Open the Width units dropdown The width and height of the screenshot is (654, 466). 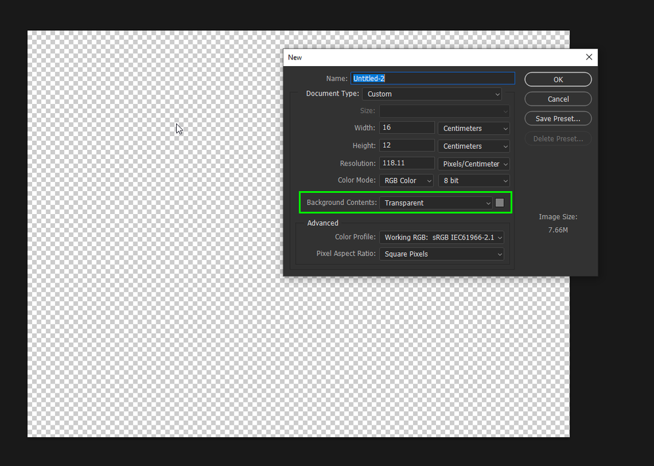474,128
